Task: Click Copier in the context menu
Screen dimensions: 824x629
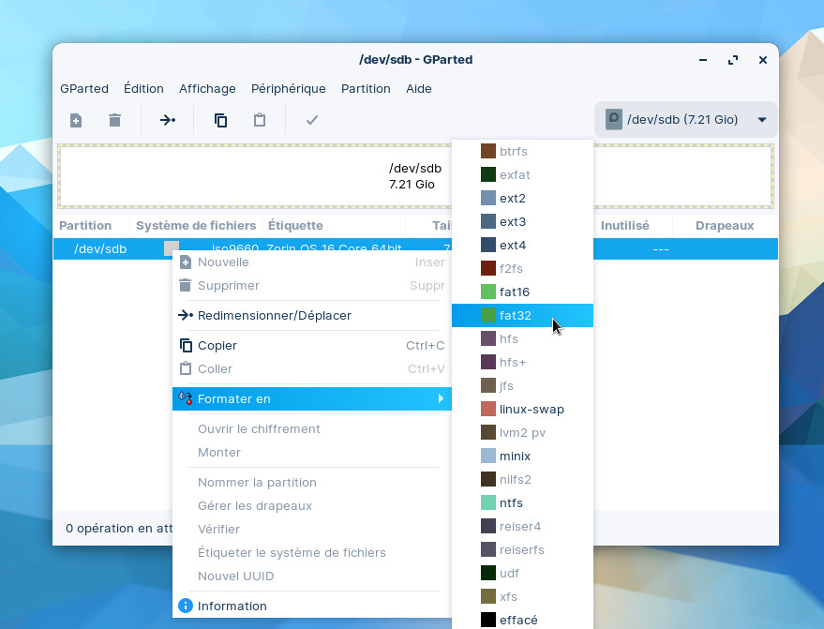Action: [217, 345]
